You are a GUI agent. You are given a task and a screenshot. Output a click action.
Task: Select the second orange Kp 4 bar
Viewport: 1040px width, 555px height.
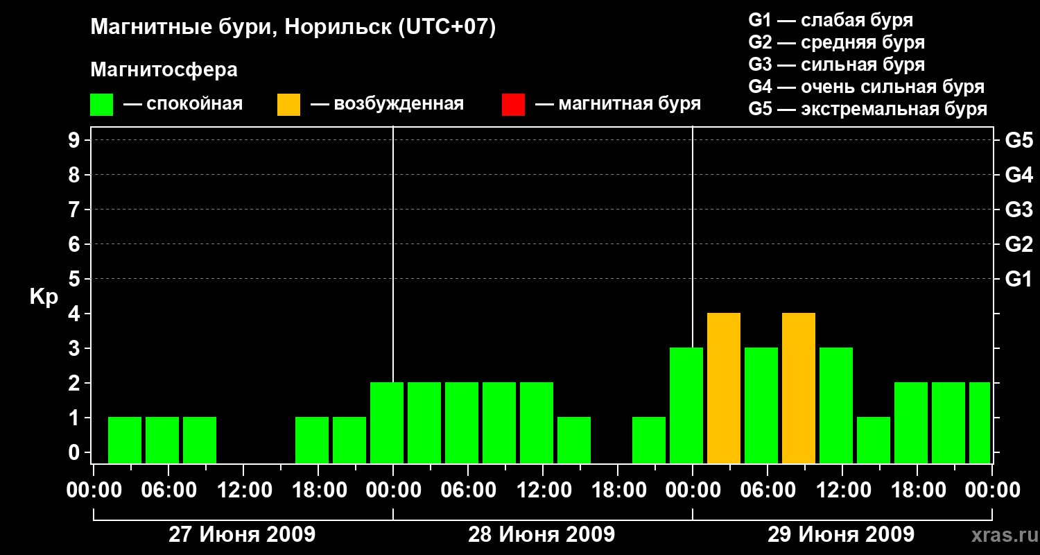coord(799,388)
